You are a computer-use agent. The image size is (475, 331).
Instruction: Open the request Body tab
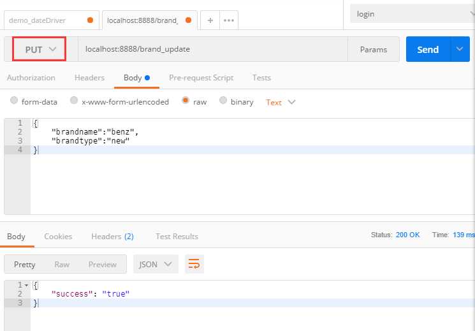(136, 78)
